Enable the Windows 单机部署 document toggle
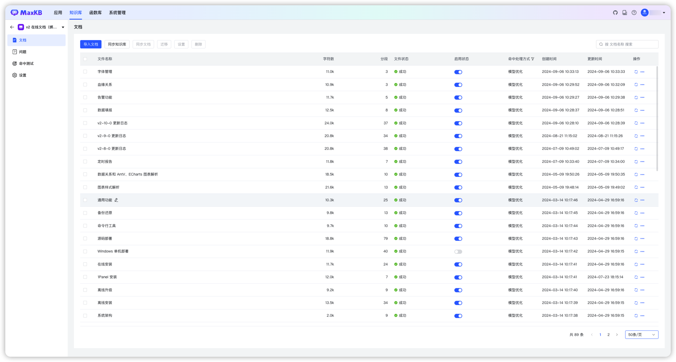This screenshot has height=362, width=676. [x=458, y=251]
